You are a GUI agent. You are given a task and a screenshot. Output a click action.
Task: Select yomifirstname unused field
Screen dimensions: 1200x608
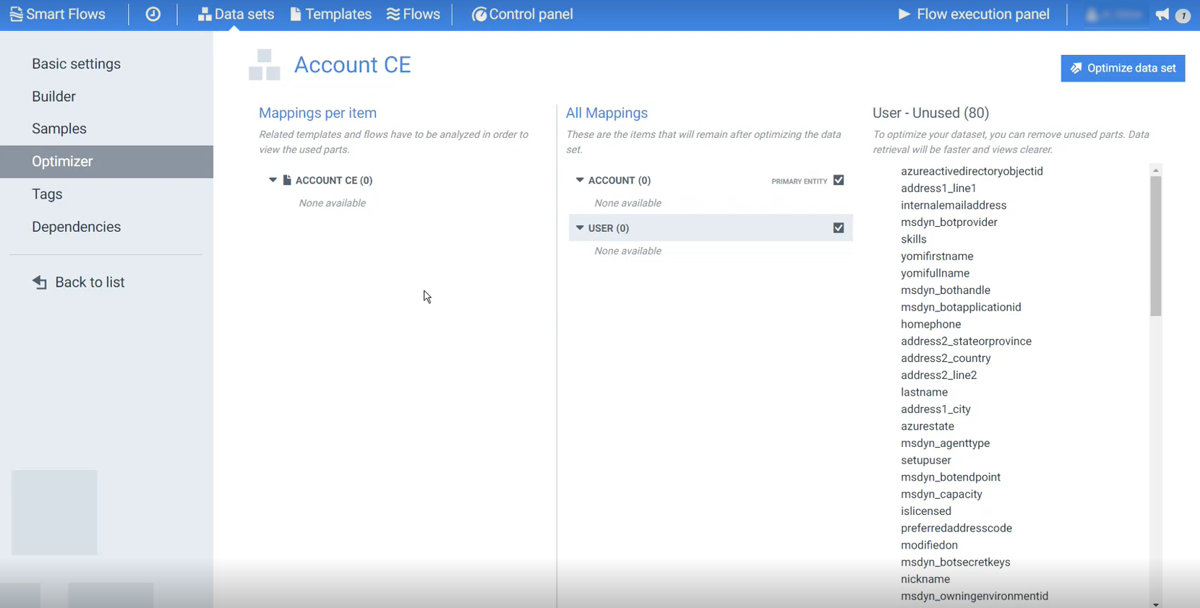click(x=937, y=256)
